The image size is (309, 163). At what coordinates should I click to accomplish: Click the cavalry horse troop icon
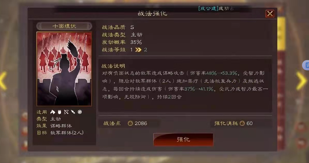click(53, 112)
